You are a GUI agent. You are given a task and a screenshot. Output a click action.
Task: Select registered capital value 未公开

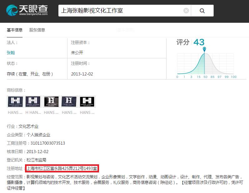[77, 53]
